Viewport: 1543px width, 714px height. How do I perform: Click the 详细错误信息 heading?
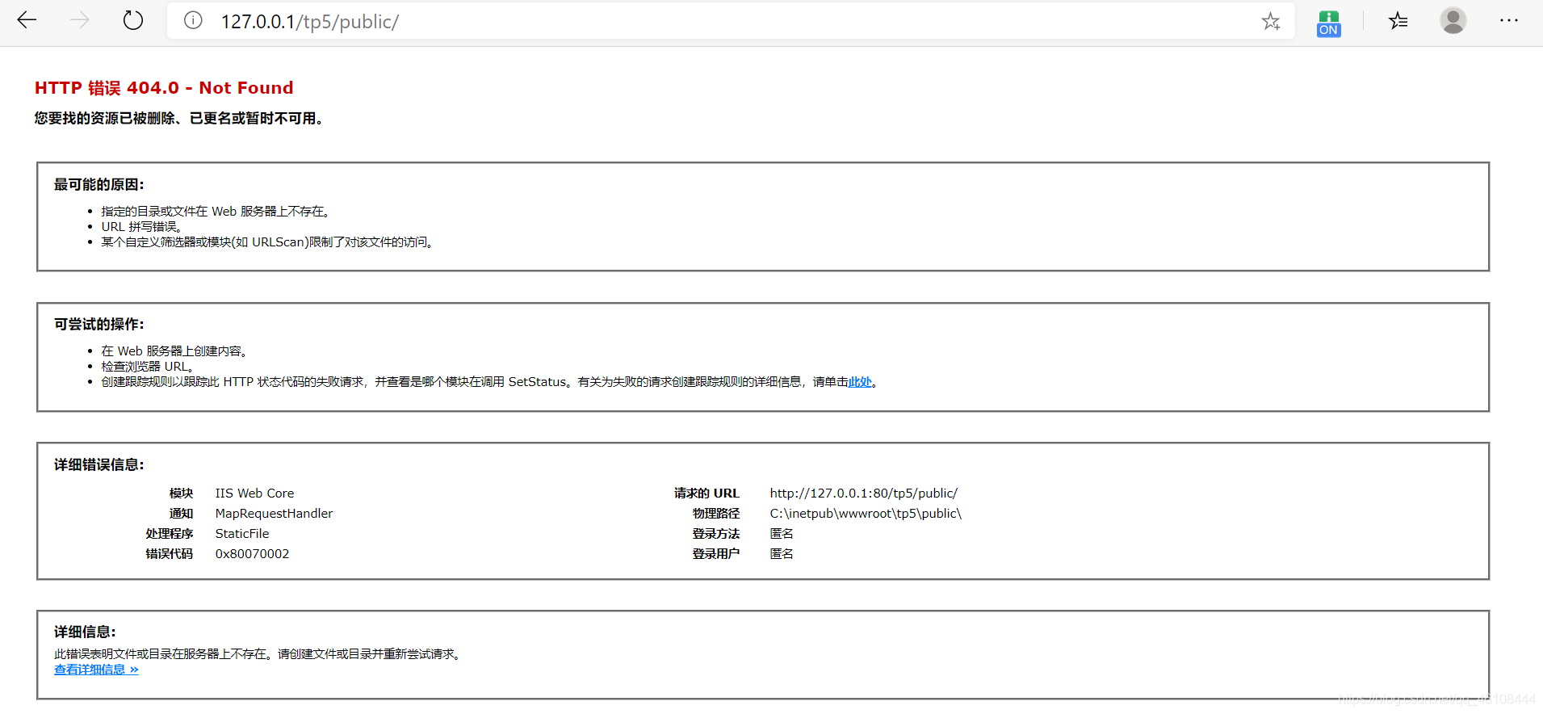(x=99, y=465)
